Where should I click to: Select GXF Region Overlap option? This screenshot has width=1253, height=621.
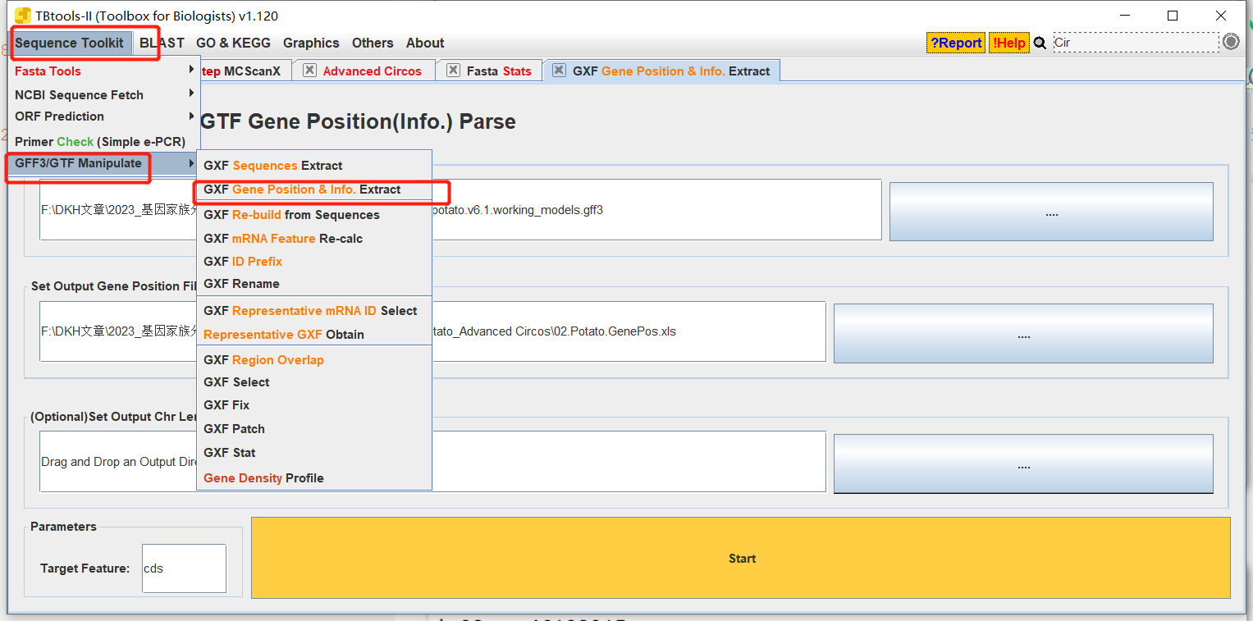(x=314, y=360)
